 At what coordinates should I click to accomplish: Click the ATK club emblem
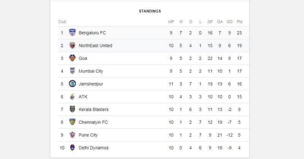click(72, 97)
